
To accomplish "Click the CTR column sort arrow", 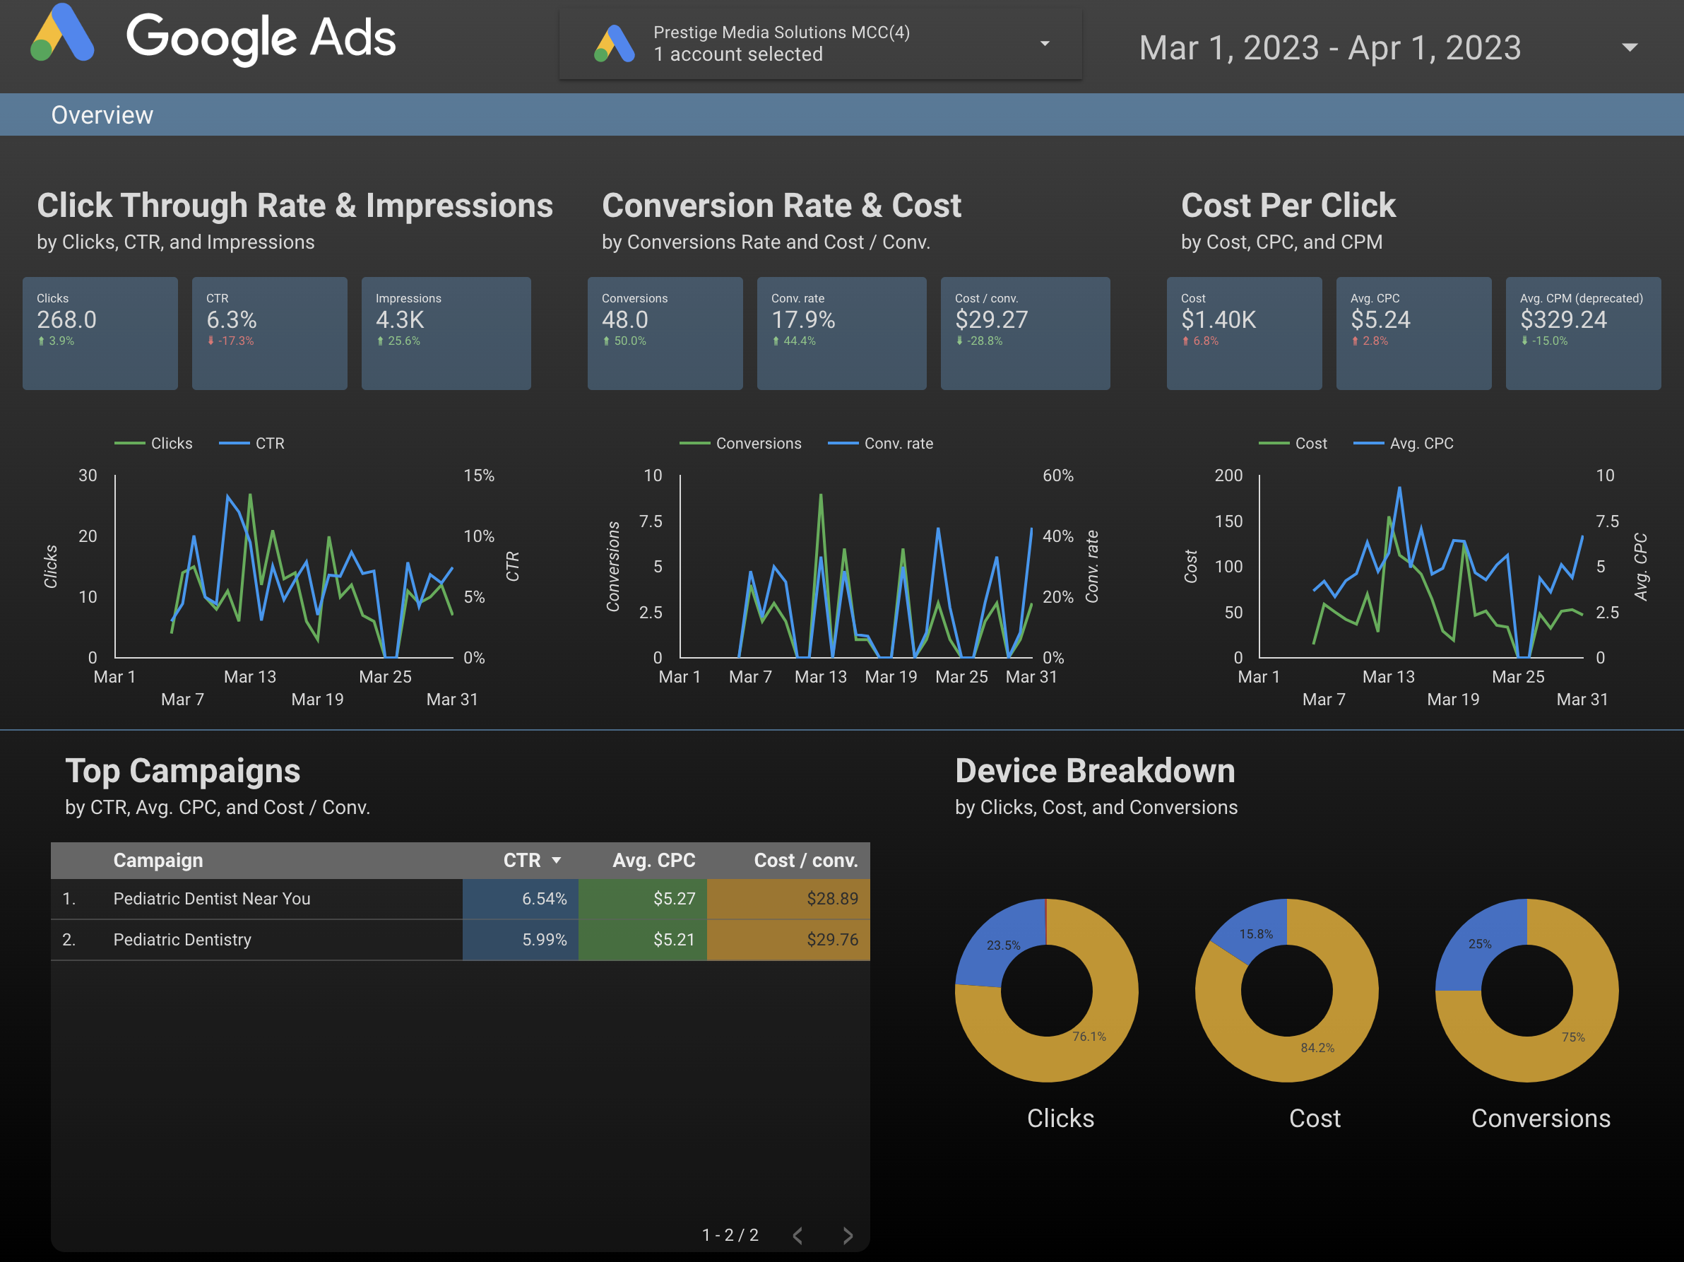I will (x=557, y=860).
